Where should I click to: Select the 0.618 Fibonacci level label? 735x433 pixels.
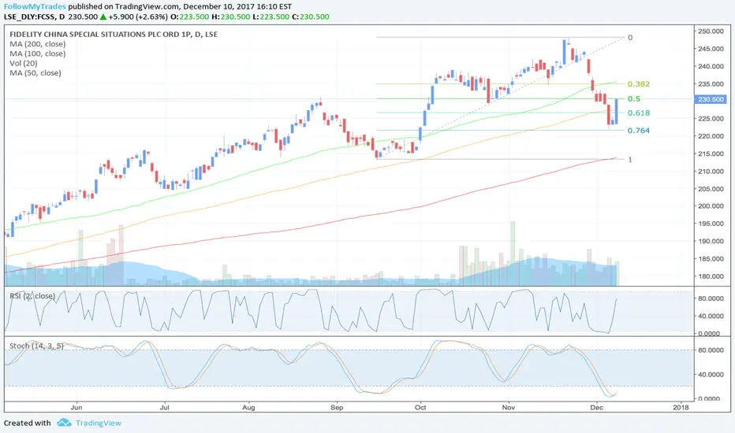[639, 113]
